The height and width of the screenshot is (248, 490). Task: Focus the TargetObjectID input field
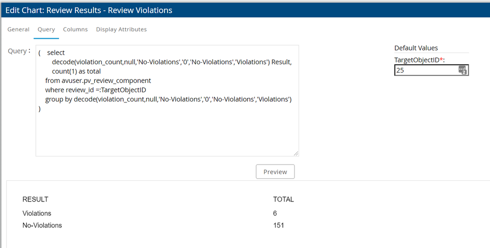[x=425, y=70]
